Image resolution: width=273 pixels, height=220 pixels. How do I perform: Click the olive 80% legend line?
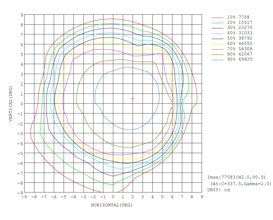217,54
